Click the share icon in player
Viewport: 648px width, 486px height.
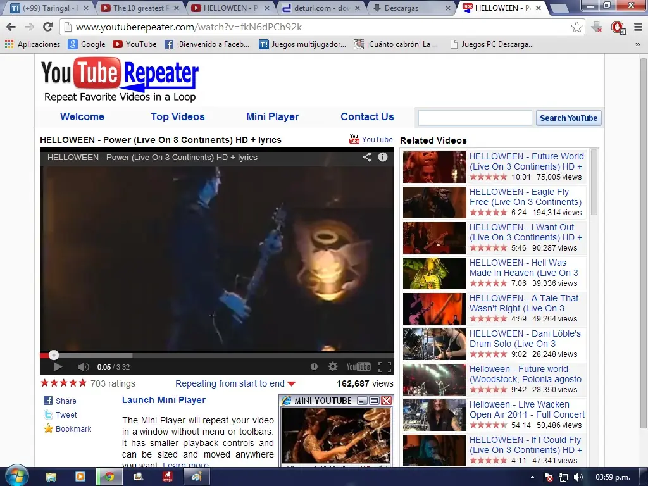(x=366, y=157)
